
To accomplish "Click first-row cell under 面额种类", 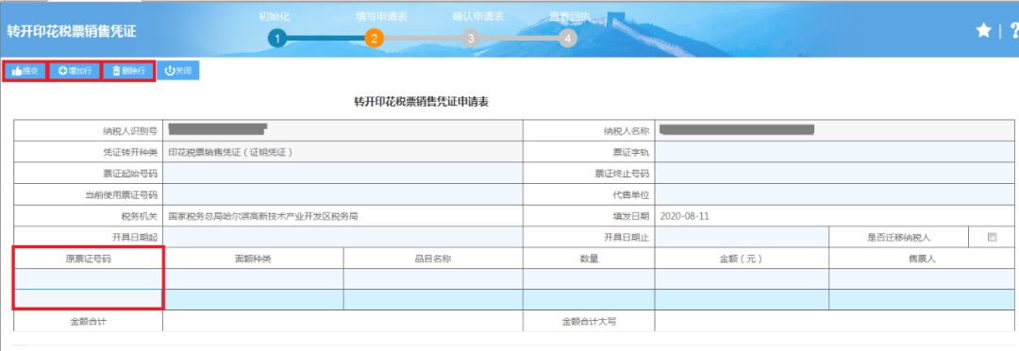I will click(253, 278).
